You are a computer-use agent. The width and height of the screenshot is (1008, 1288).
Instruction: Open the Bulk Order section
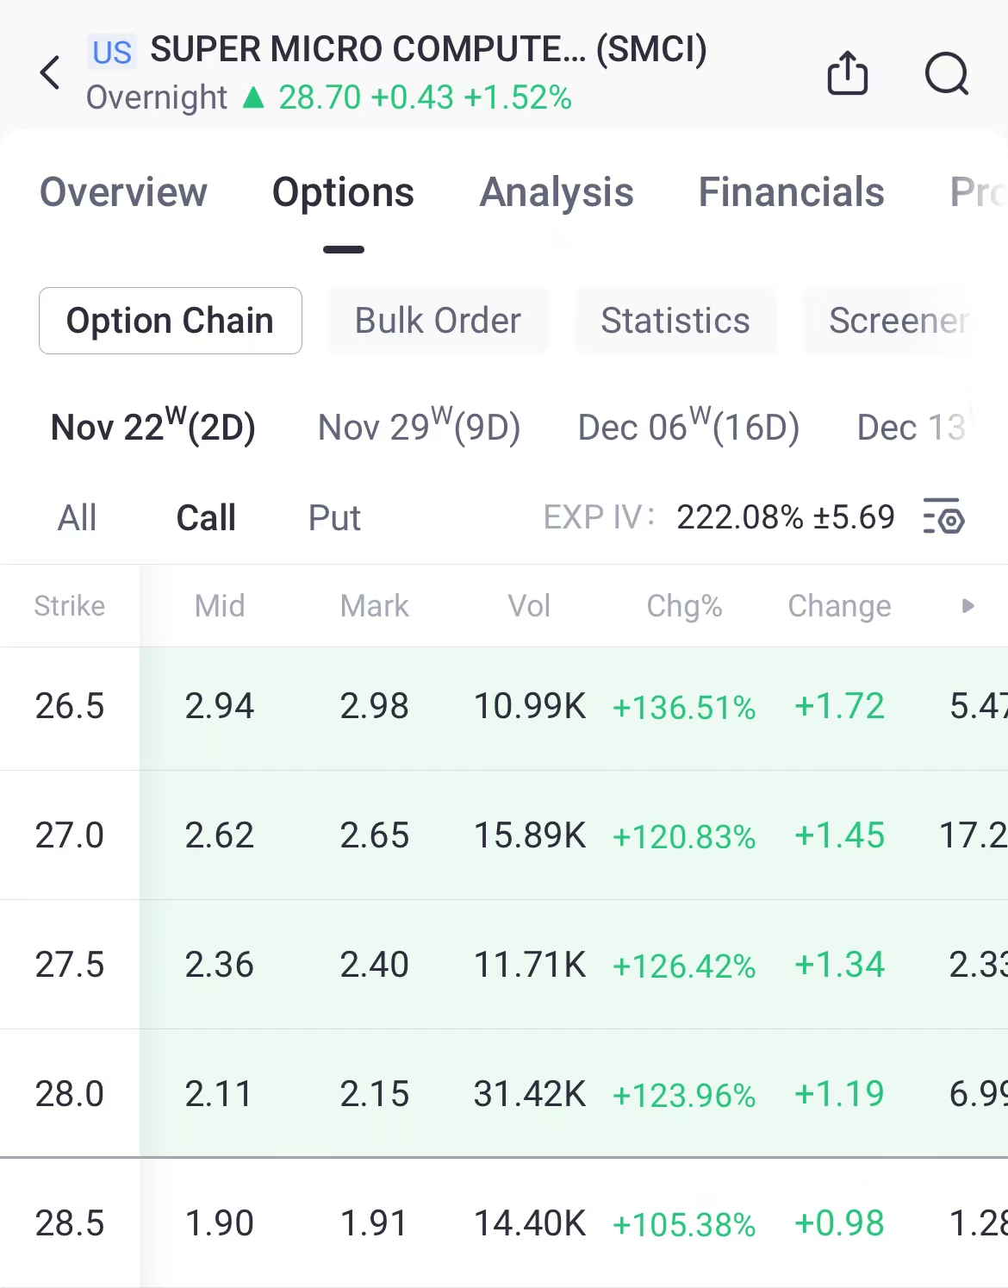(438, 321)
